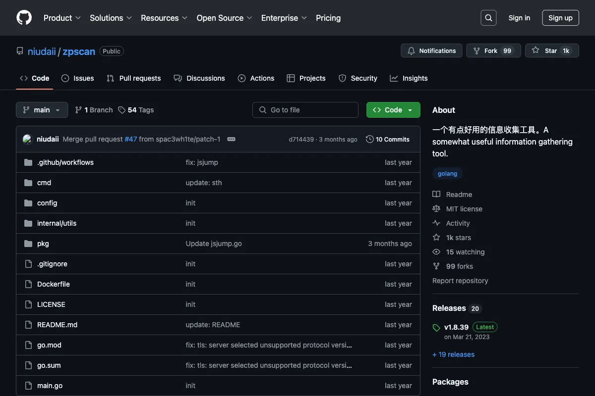Click the internal/utils folder icon
Image resolution: width=595 pixels, height=396 pixels.
[x=28, y=223]
